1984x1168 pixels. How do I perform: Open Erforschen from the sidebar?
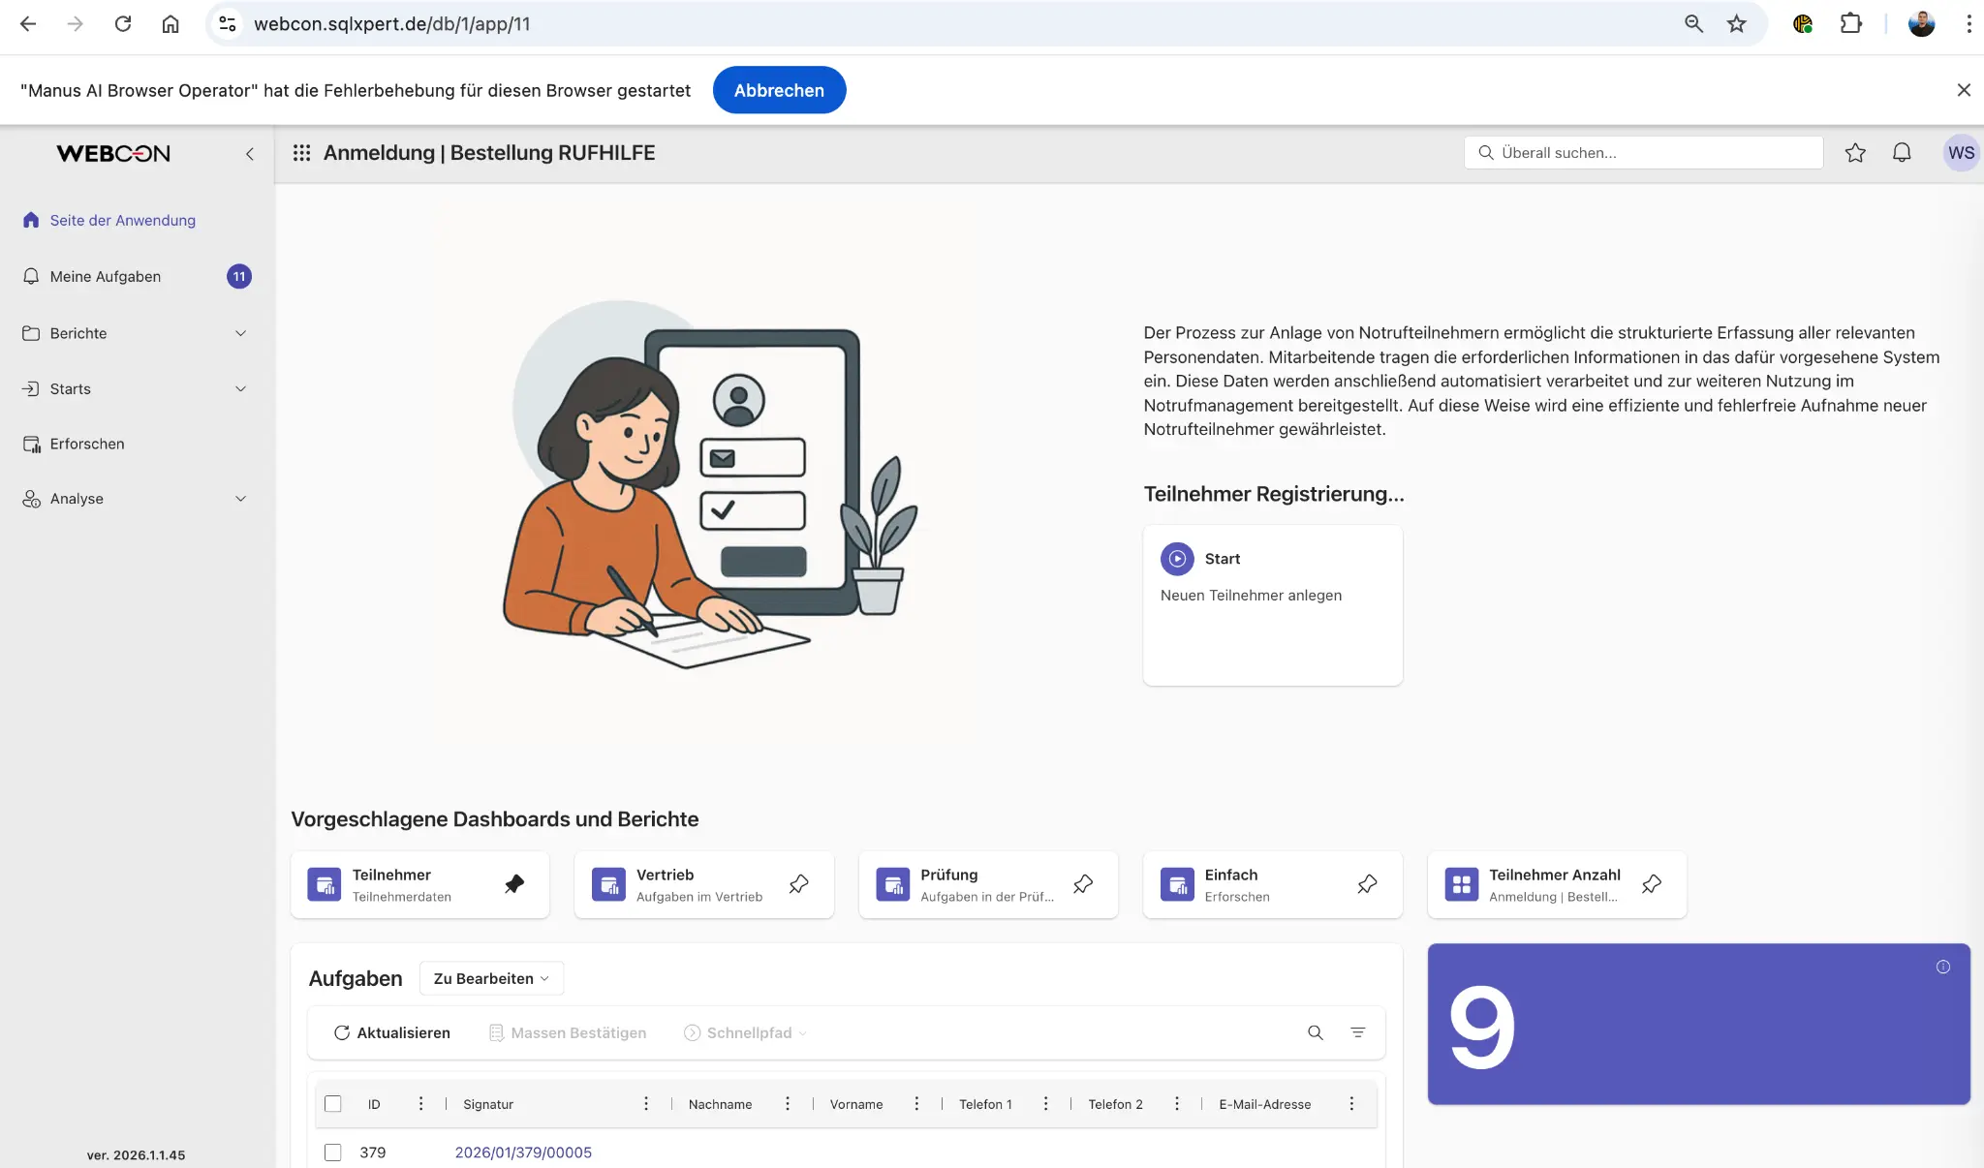click(87, 444)
